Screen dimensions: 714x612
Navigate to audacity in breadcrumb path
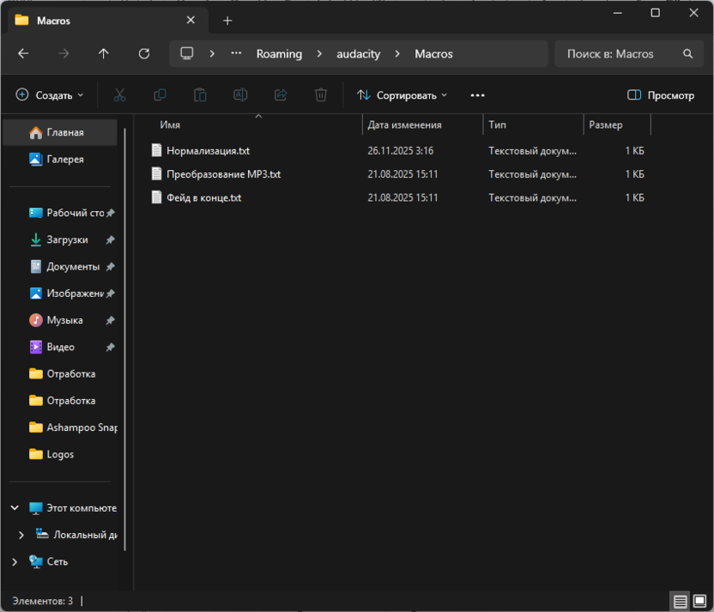pyautogui.click(x=358, y=53)
